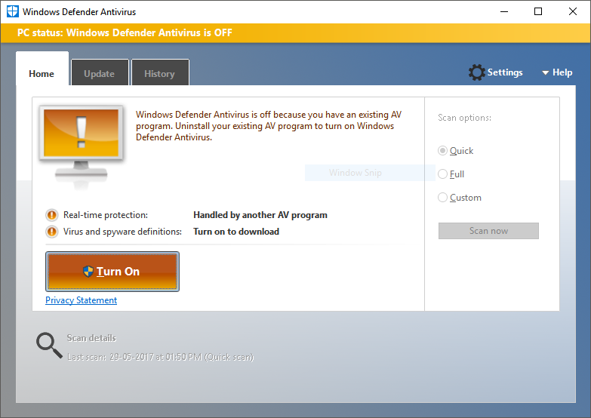Click the 'Real-time protection:' label
591x418 pixels.
pyautogui.click(x=106, y=215)
